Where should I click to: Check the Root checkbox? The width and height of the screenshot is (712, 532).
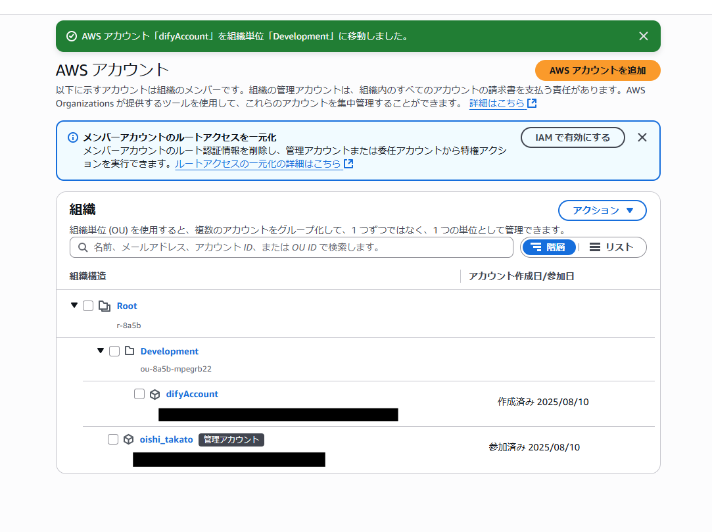(x=88, y=306)
